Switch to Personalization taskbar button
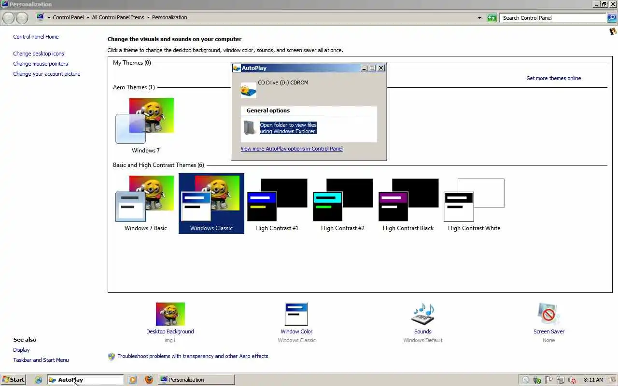The image size is (618, 386). click(x=196, y=380)
